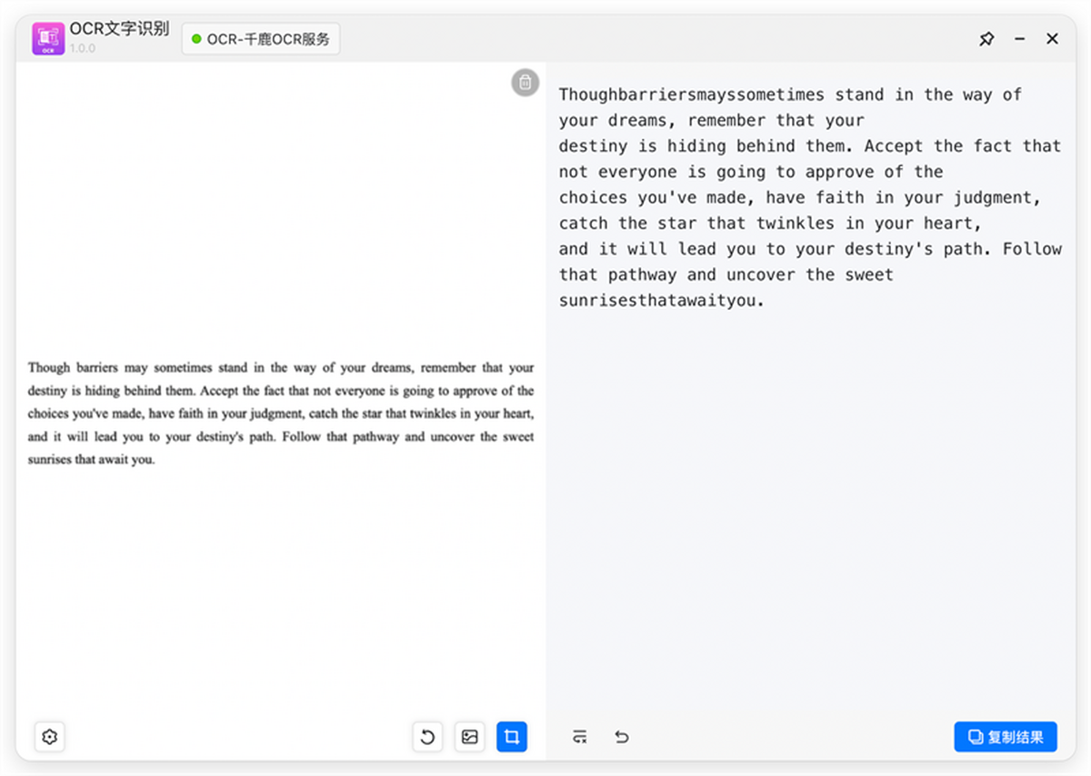Click the last result line "sunrisesthatawaityou."

point(662,301)
